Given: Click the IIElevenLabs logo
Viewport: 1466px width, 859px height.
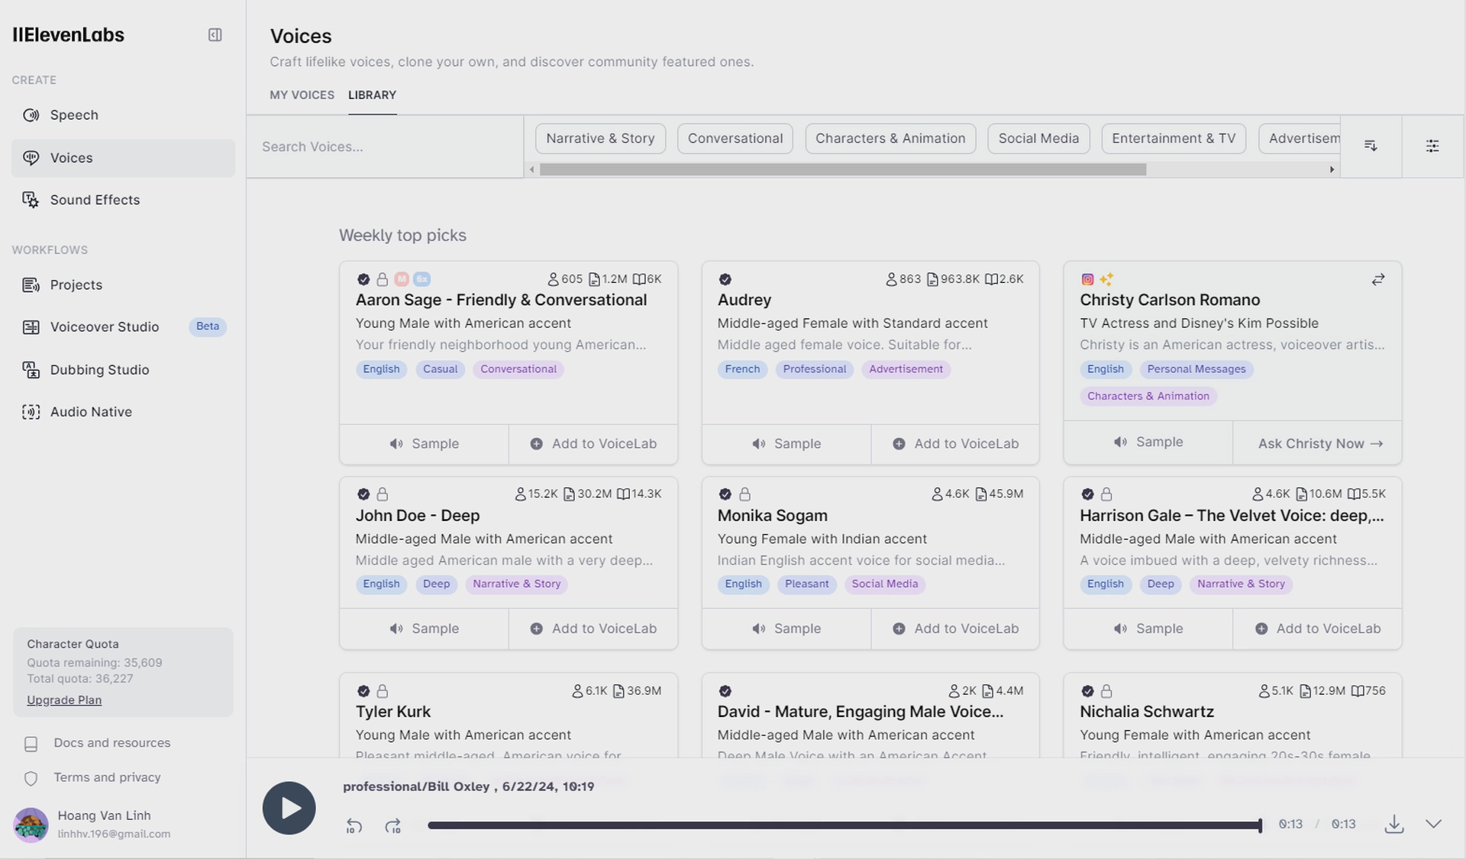Looking at the screenshot, I should click(x=68, y=35).
